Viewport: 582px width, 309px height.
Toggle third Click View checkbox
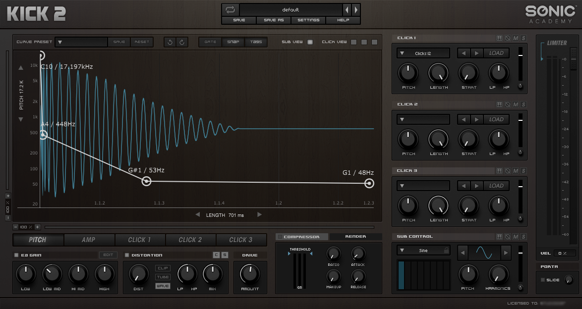[x=374, y=42]
